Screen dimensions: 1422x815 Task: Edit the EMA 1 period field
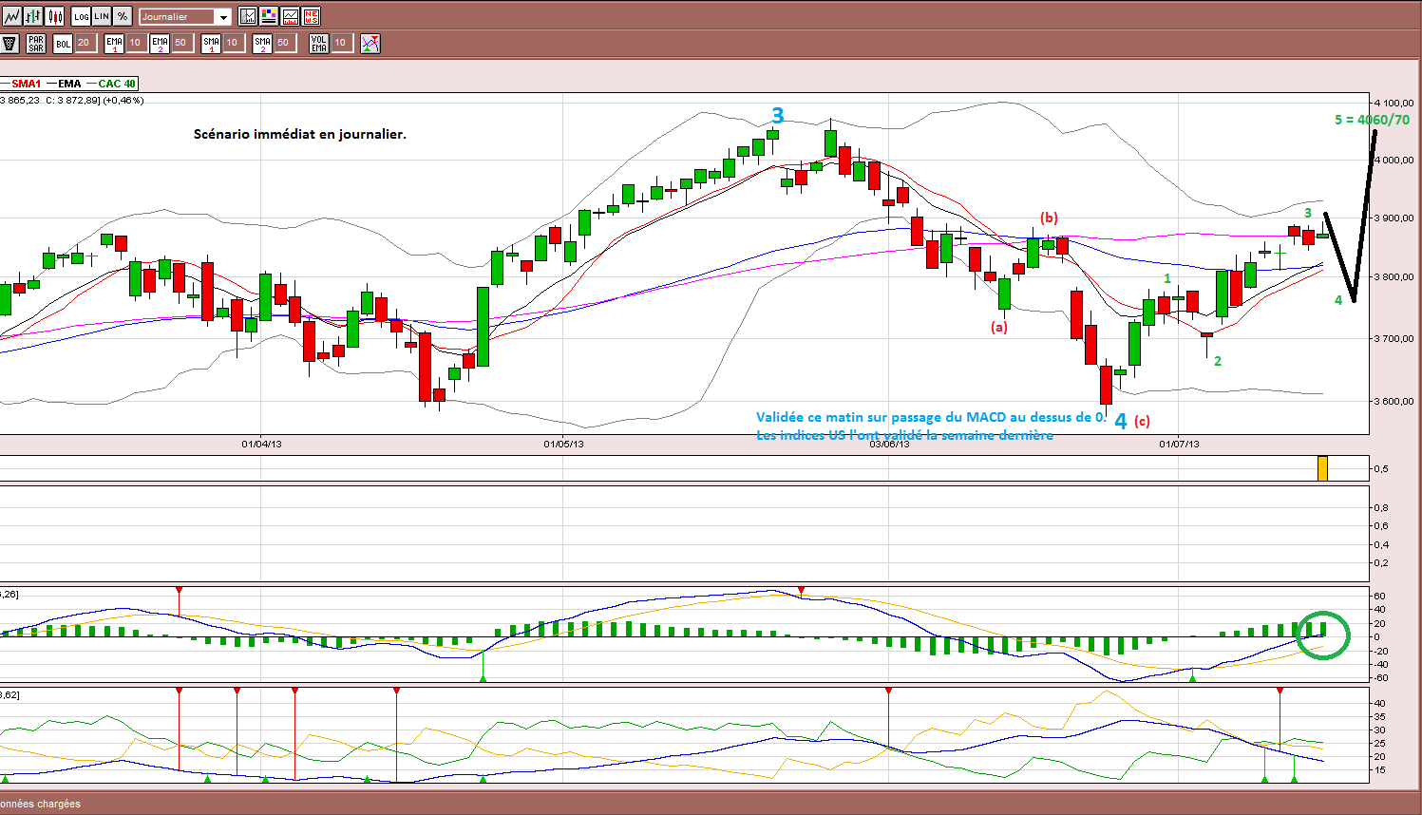[x=137, y=44]
